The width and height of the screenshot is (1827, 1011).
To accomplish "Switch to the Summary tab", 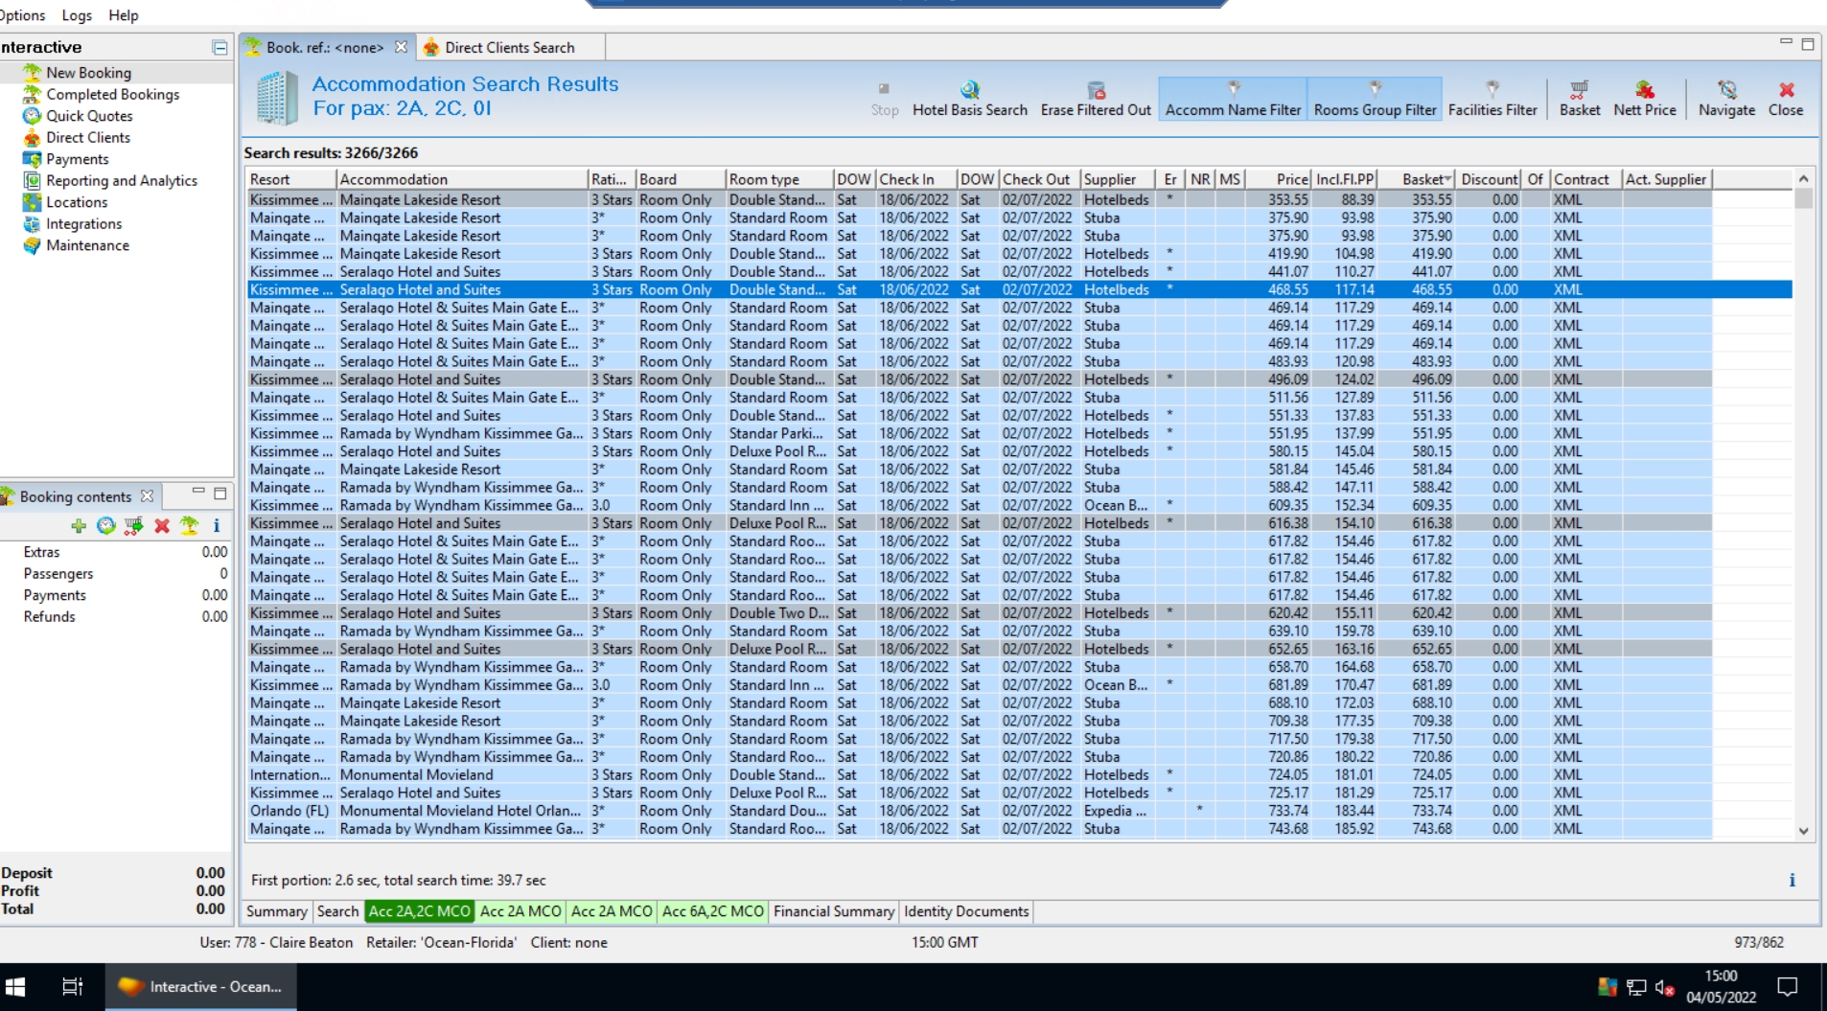I will 276,911.
